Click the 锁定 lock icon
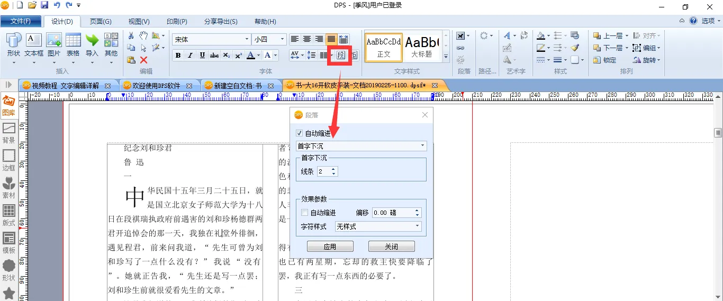This screenshot has width=723, height=301. 597,60
